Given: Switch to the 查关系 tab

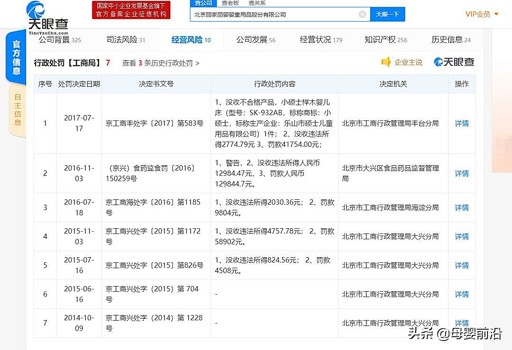Looking at the screenshot, I should [x=257, y=3].
